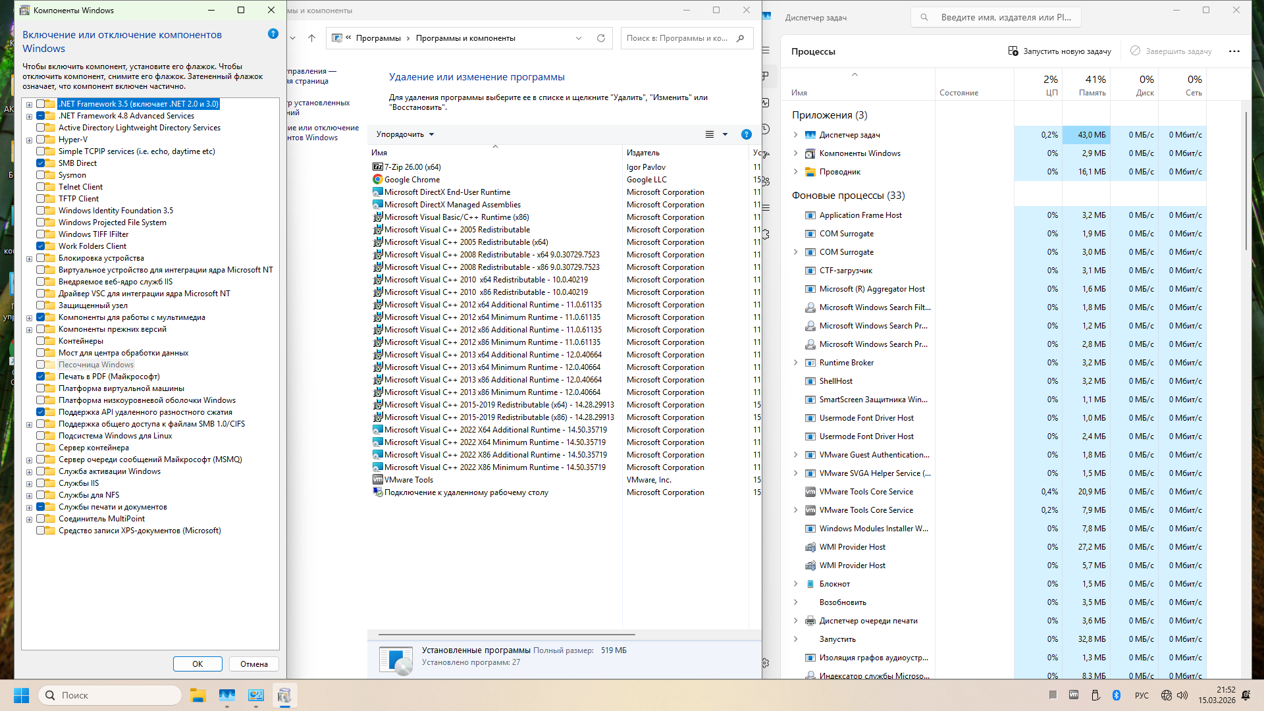Open File Explorer from taskbar
The image size is (1264, 711).
pyautogui.click(x=198, y=695)
